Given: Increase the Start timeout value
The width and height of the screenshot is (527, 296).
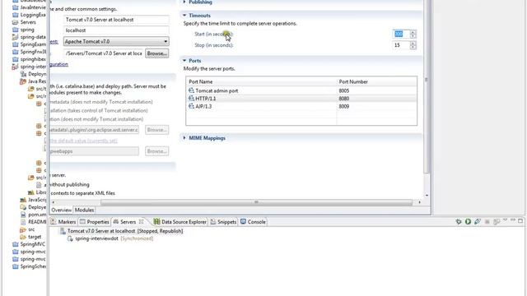Looking at the screenshot, I should tap(413, 32).
